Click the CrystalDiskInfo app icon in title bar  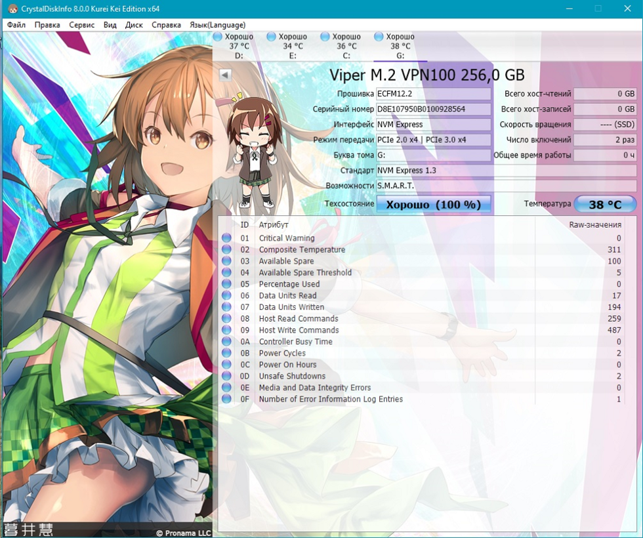(x=12, y=9)
